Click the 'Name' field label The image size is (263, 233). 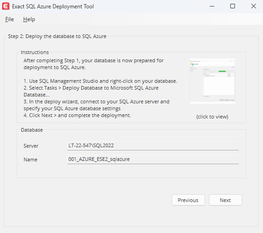[30, 159]
